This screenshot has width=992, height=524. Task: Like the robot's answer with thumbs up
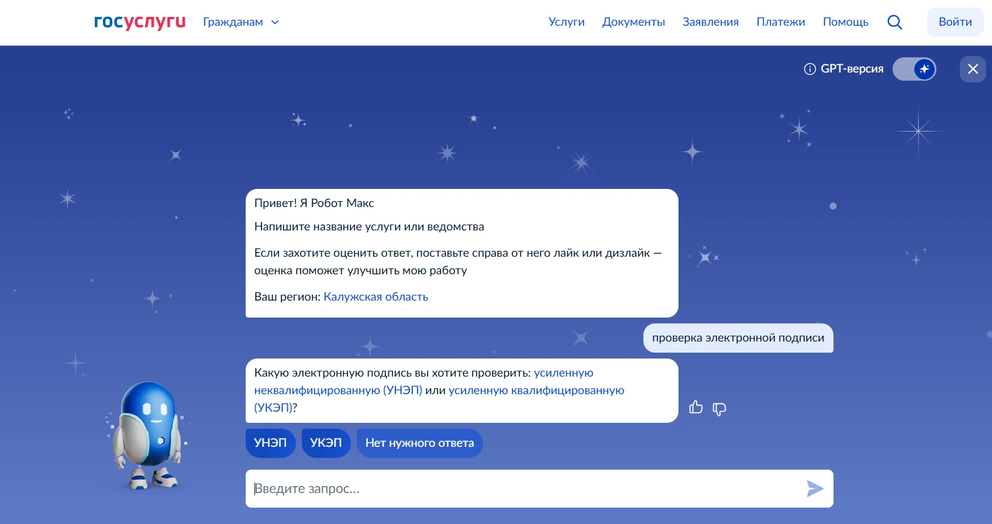[x=695, y=408]
